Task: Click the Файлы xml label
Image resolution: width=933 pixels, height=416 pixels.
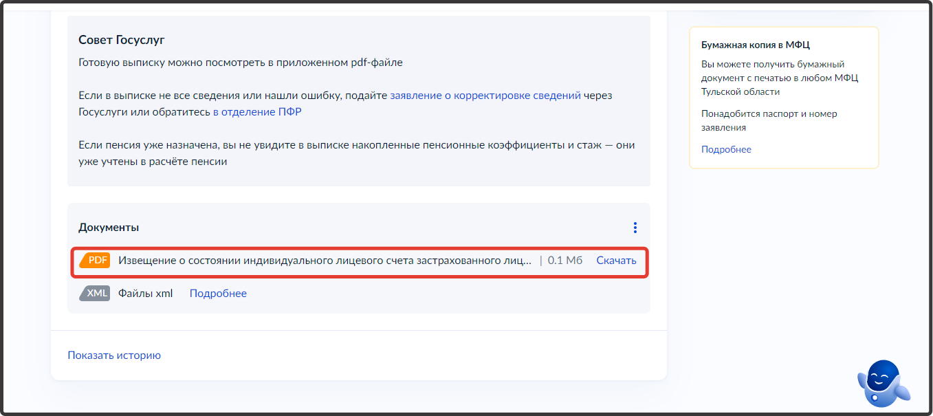Action: click(146, 294)
